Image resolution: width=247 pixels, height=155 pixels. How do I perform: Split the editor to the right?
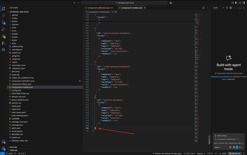[x=204, y=8]
